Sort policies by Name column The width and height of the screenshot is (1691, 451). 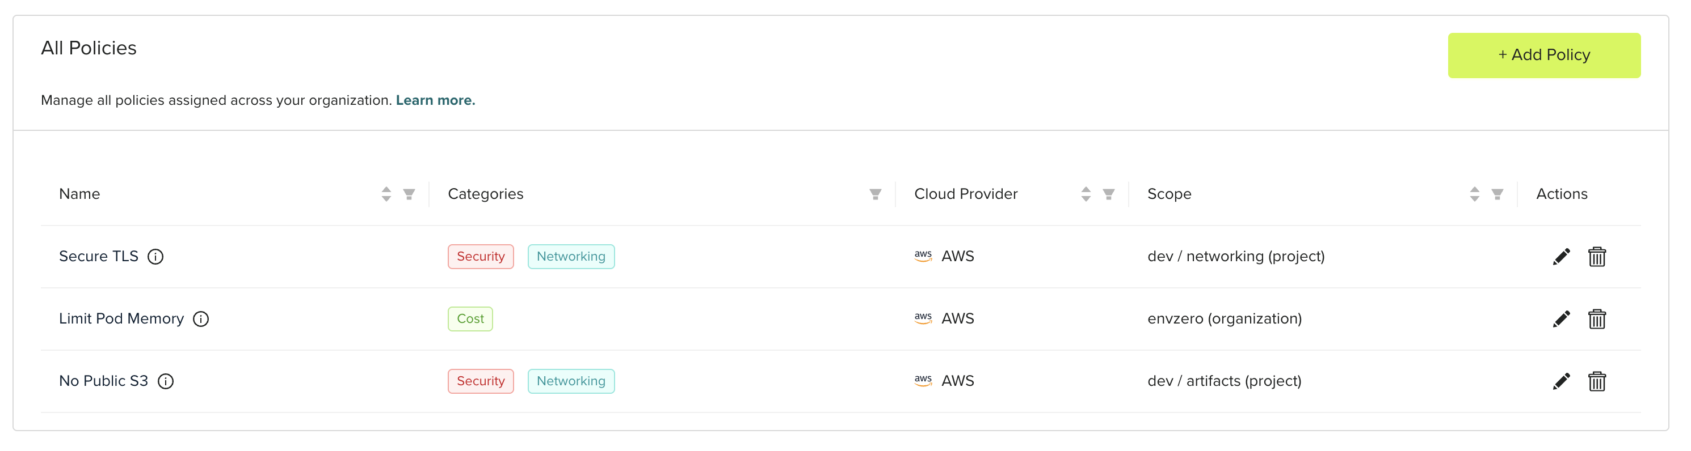pos(386,194)
